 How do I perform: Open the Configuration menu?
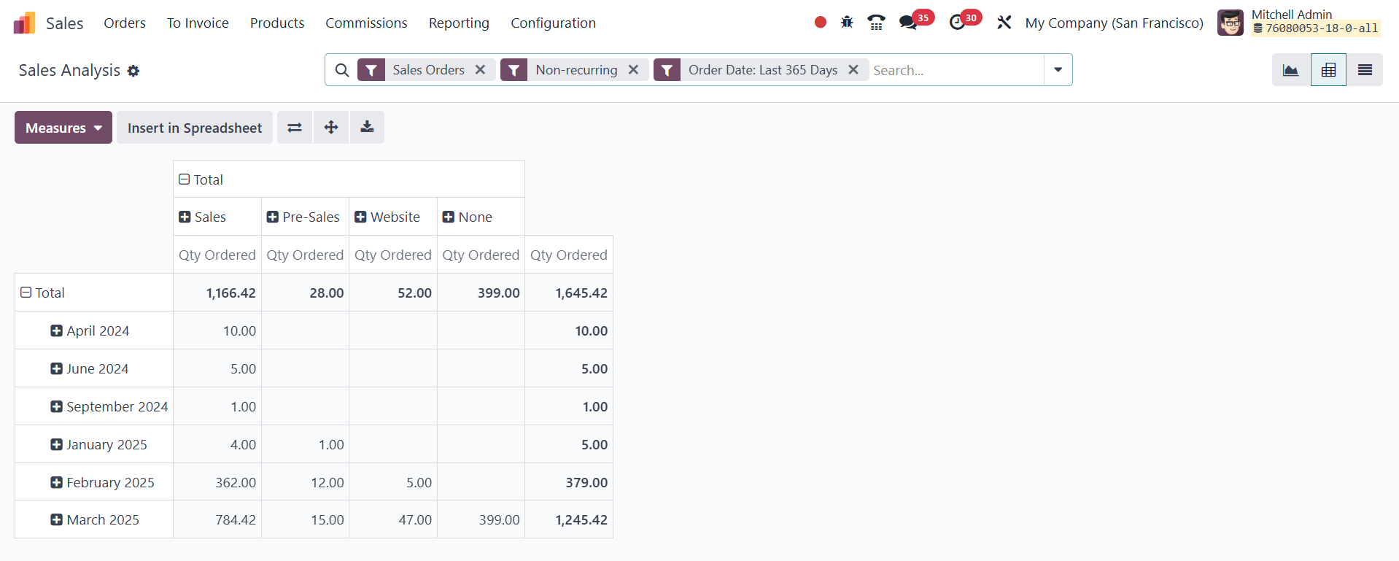(x=553, y=23)
